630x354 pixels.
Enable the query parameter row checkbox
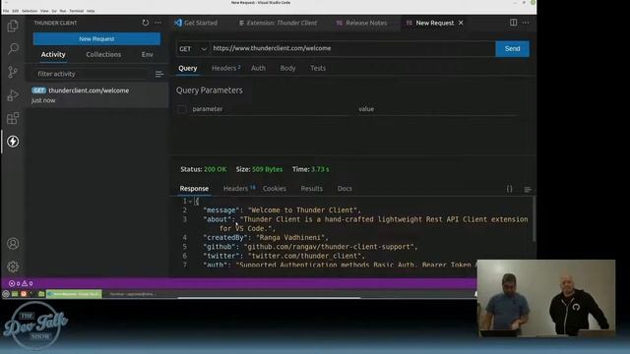click(181, 109)
